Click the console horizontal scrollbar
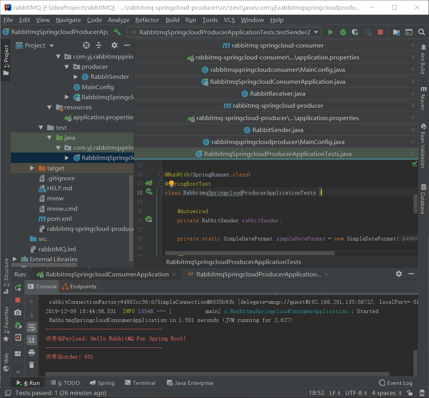This screenshot has height=398, width=429. point(217,374)
